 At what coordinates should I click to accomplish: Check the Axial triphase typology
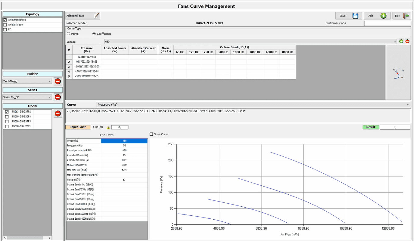(5, 24)
